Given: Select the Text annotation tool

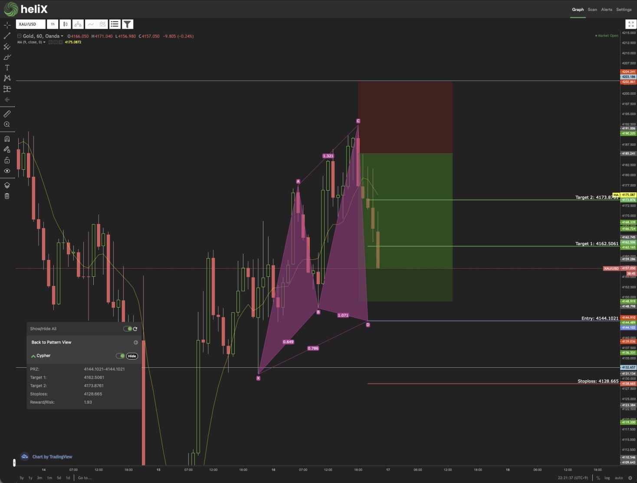Looking at the screenshot, I should coord(7,68).
